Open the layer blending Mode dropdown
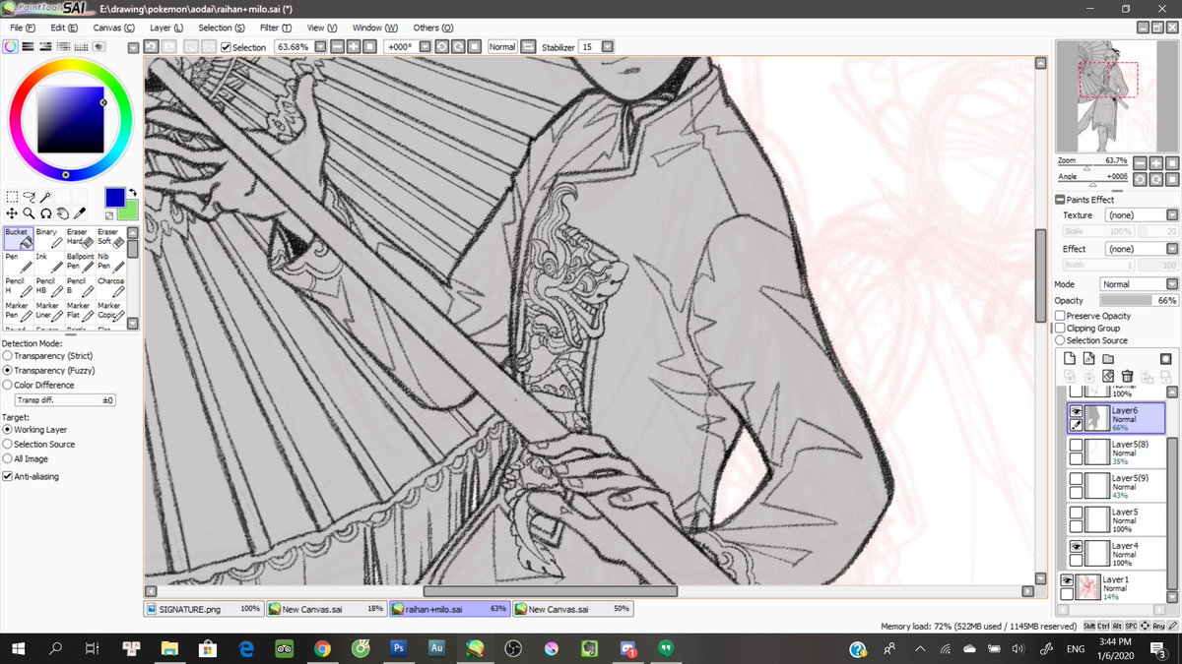 (1171, 284)
